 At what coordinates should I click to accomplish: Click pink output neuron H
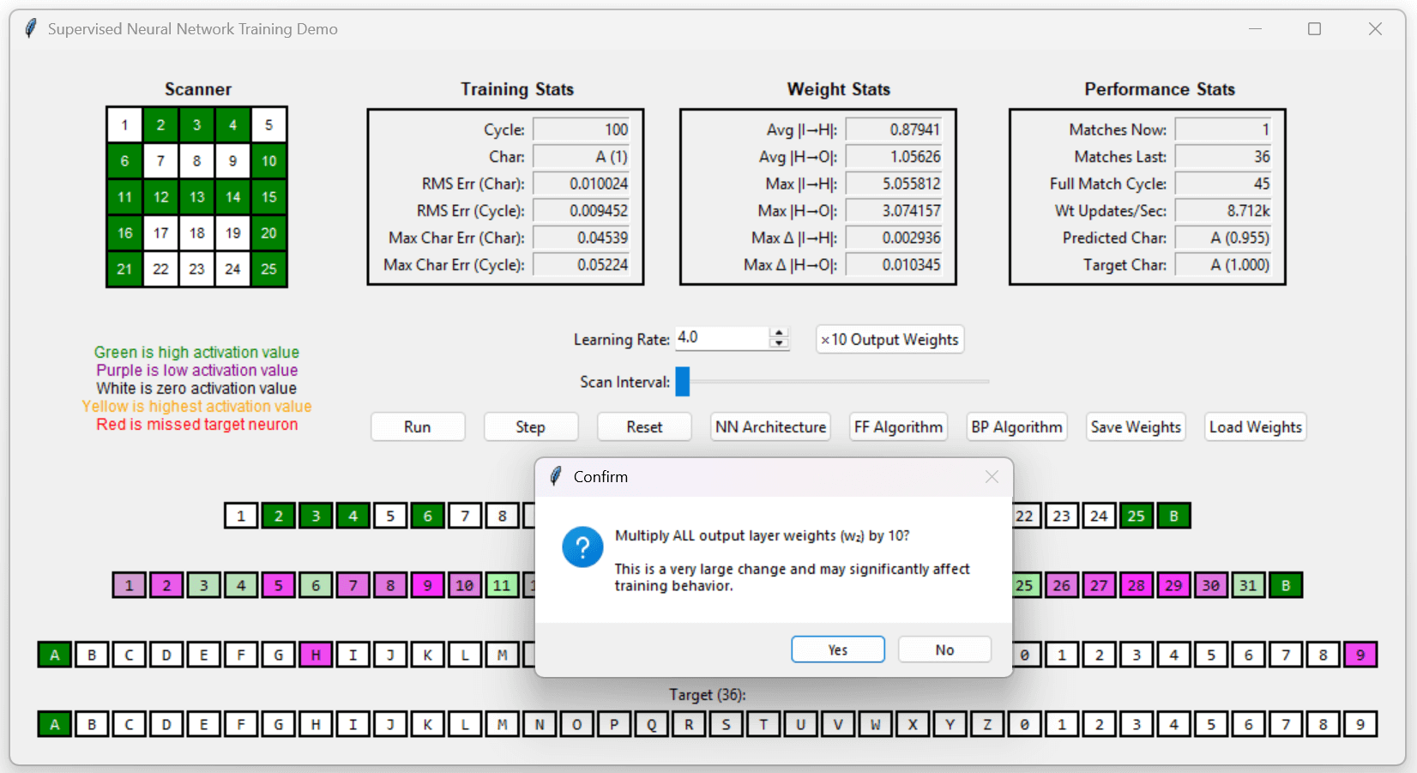click(316, 655)
